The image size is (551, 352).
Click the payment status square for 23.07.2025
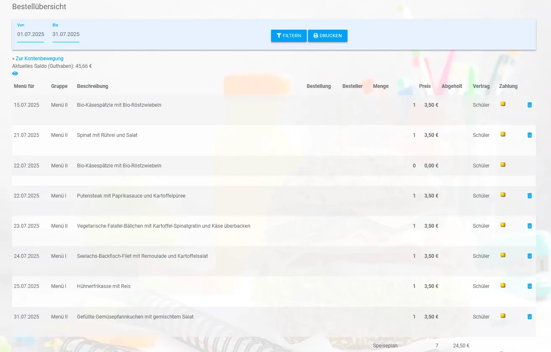(x=503, y=225)
